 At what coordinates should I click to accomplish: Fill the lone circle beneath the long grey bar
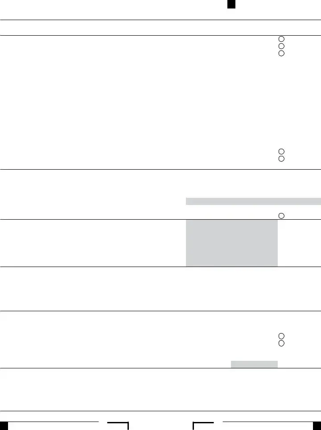pos(281,216)
